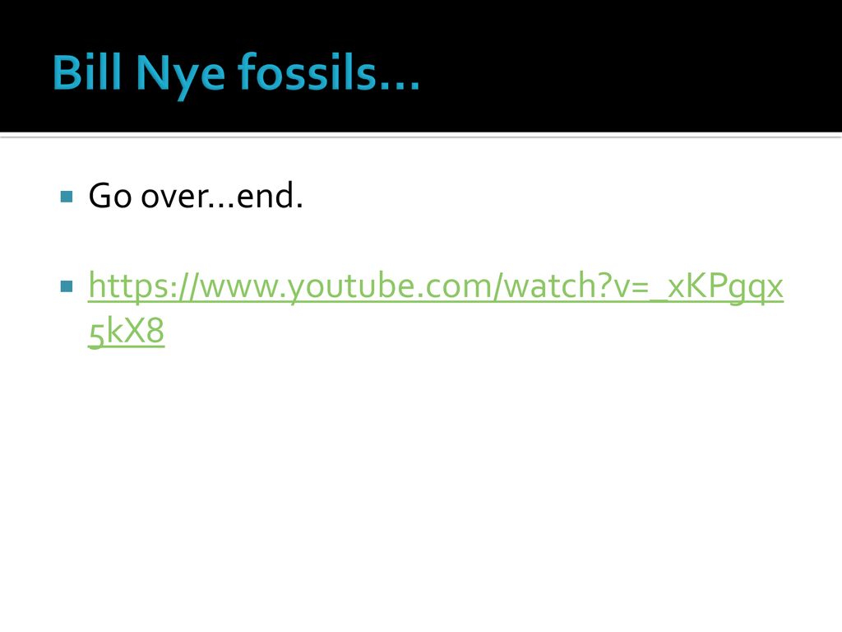Click 'https://' at start of the link
842x632 pixels.
tap(143, 286)
